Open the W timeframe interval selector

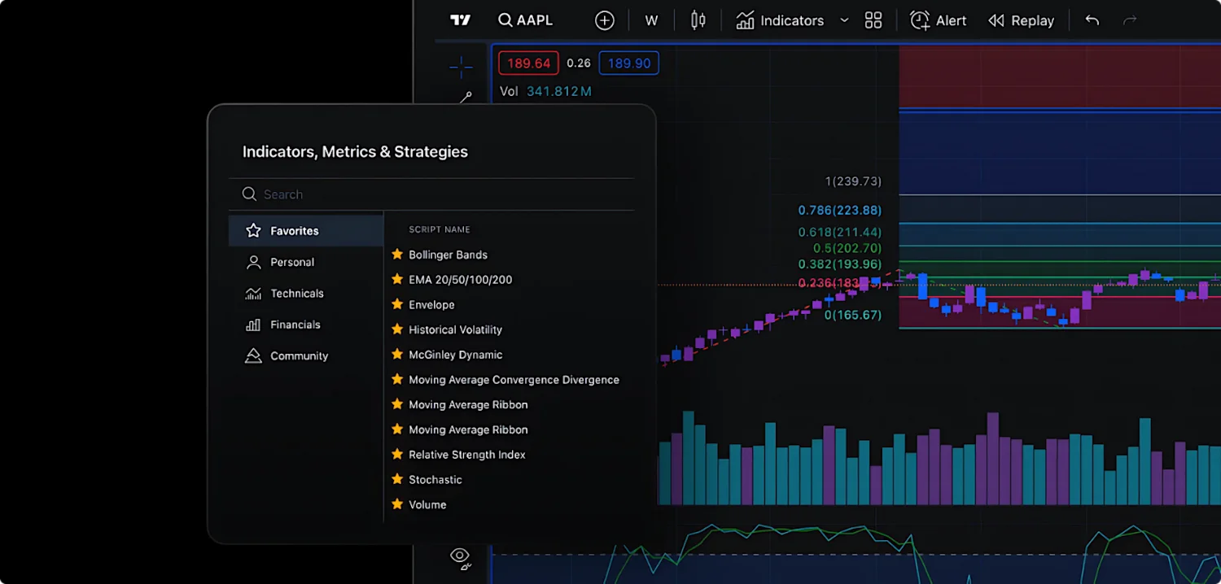(x=650, y=20)
